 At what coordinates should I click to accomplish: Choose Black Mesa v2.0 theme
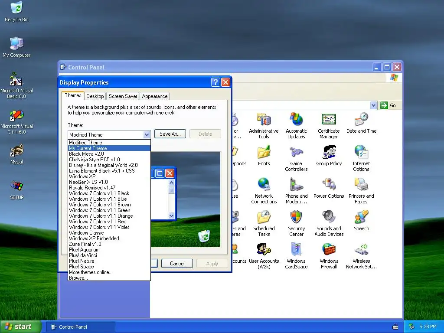coord(109,154)
